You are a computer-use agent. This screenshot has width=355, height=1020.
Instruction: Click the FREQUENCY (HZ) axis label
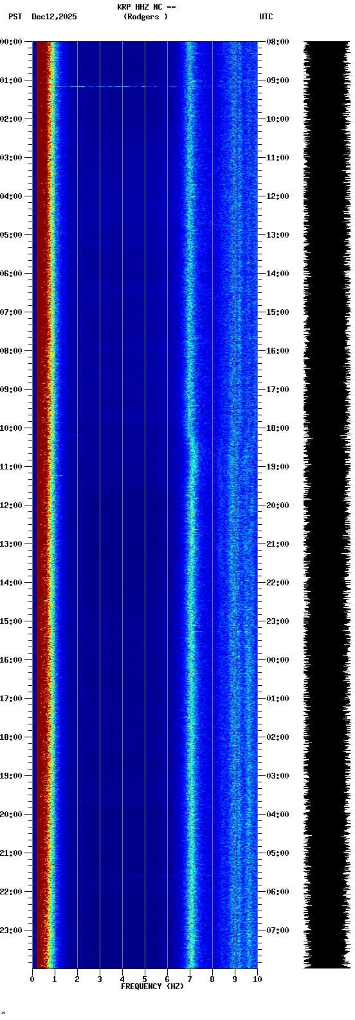pyautogui.click(x=152, y=987)
